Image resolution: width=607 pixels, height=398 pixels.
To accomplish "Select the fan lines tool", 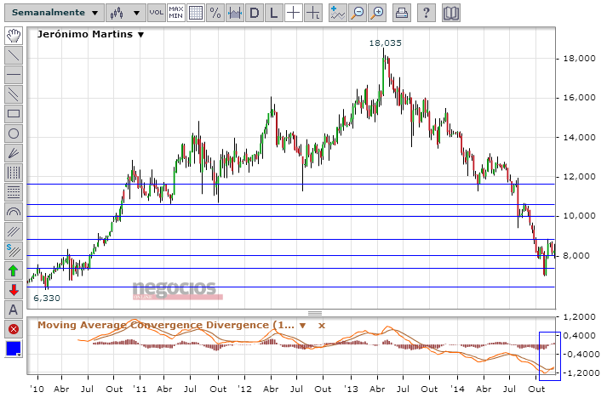I will click(14, 153).
